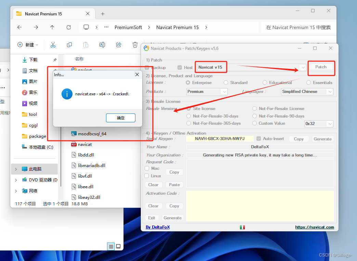Click the Italian flag icon in keygen

tap(242, 227)
